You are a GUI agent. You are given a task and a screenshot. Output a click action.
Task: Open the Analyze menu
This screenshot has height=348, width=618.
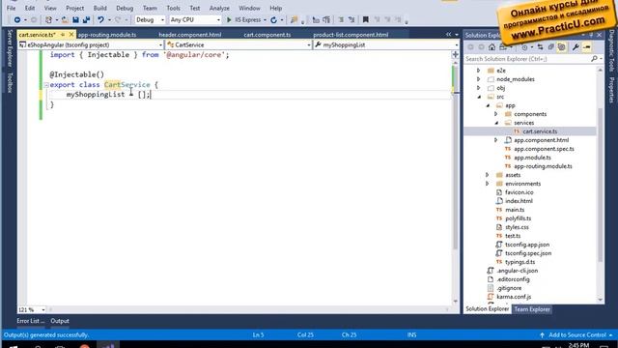pos(219,8)
